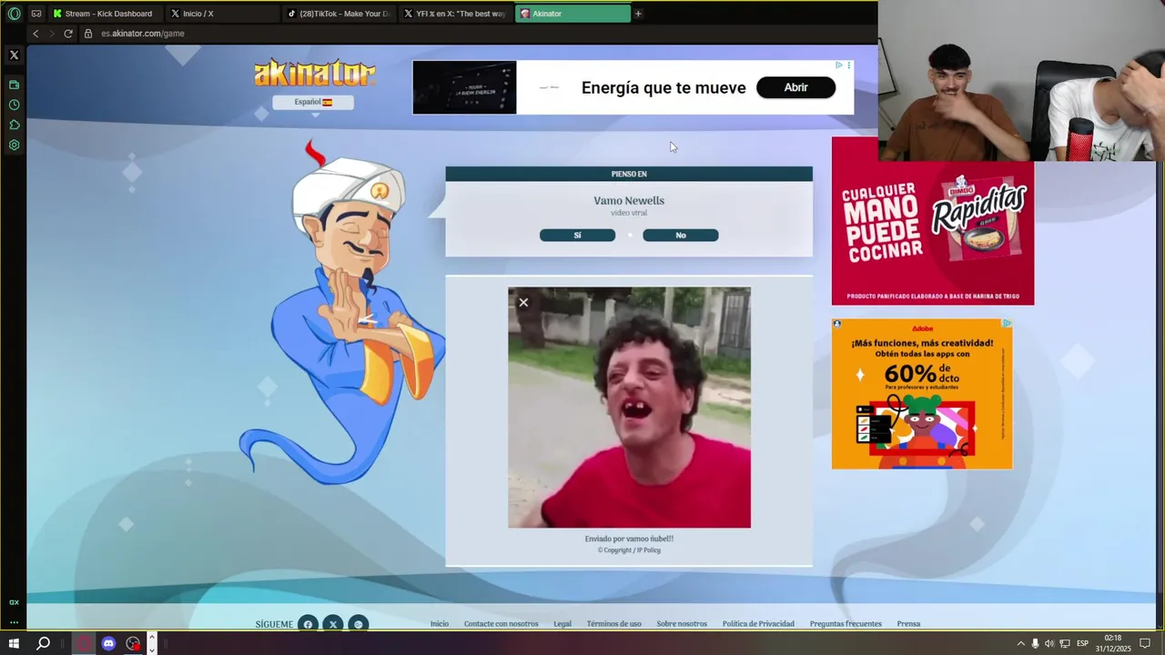Reload the Akinator page

click(67, 34)
